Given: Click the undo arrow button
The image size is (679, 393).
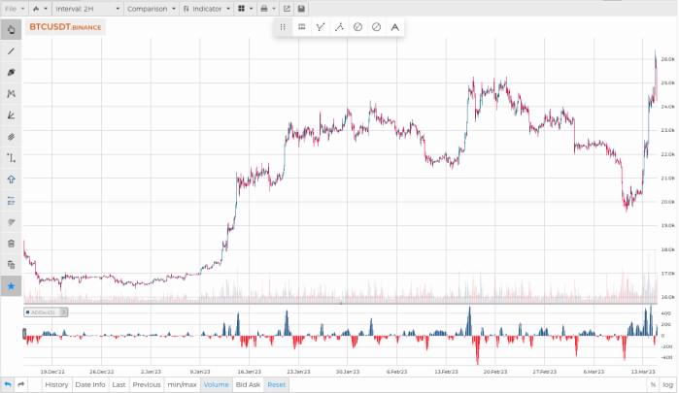Looking at the screenshot, I should click(8, 385).
